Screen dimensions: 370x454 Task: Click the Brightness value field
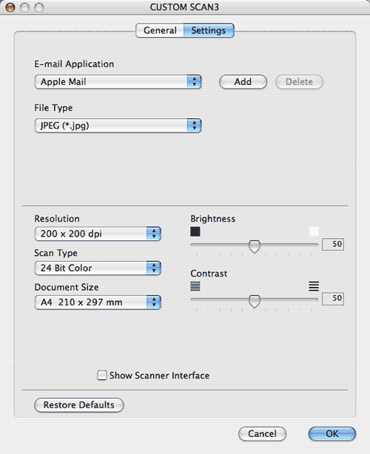333,244
